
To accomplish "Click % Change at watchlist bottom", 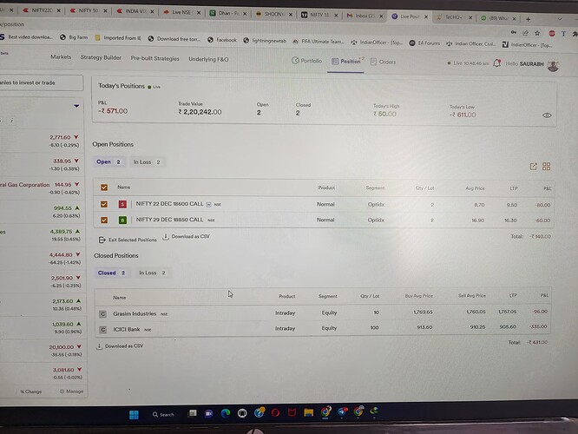I will tap(31, 391).
